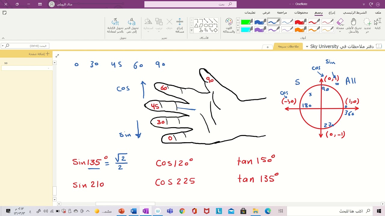Convert Ink to Text

(131, 25)
